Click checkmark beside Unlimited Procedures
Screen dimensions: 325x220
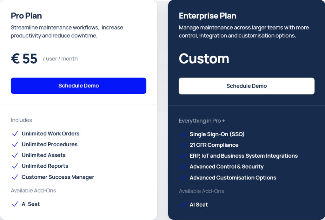pyautogui.click(x=15, y=144)
